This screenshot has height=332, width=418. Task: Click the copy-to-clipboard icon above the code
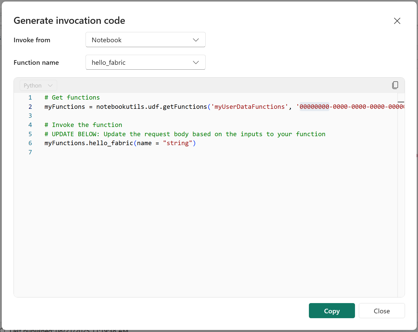tap(395, 85)
